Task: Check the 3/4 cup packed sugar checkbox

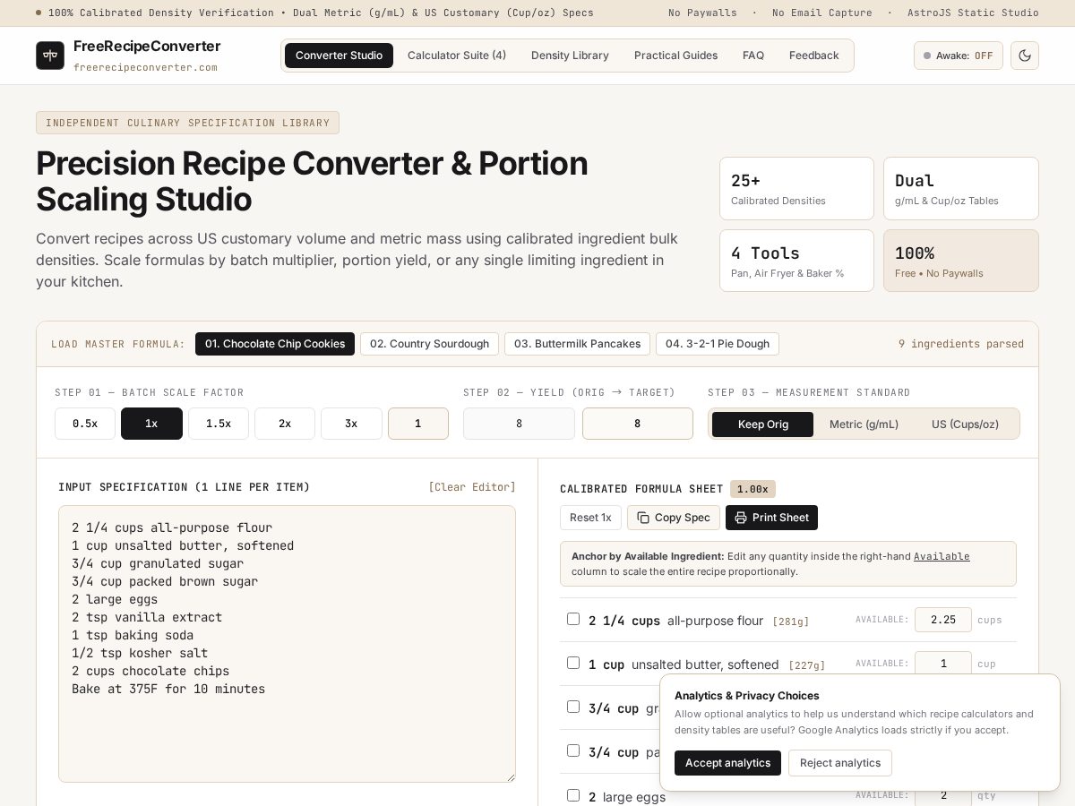Action: [573, 750]
